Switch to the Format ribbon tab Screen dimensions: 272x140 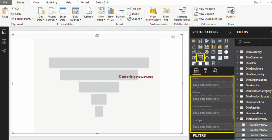(85, 2)
